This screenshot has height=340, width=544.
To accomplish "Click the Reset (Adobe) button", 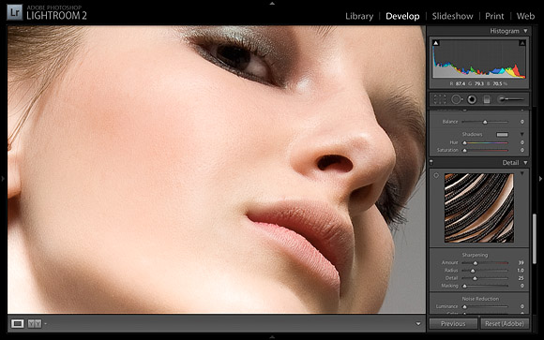I will [x=505, y=324].
